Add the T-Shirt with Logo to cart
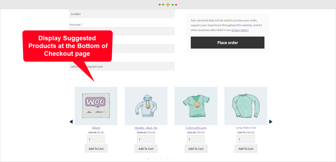Screen dimensions: 336x162 pos(196,148)
